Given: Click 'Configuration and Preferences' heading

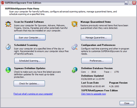Looking at the screenshot, I should tap(98, 45).
